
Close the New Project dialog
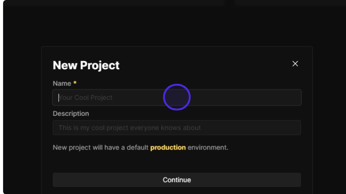[x=295, y=64]
